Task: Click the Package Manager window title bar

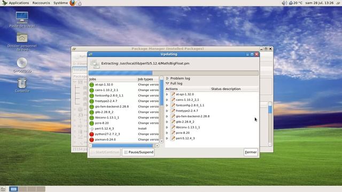Action: [167, 49]
